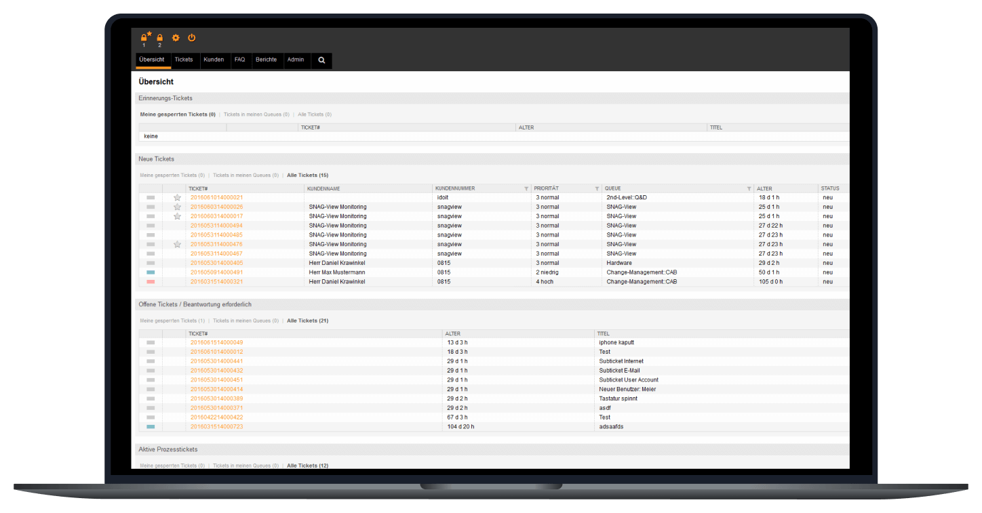Open ticket link 2016053014000389
982x513 pixels.
pyautogui.click(x=216, y=398)
